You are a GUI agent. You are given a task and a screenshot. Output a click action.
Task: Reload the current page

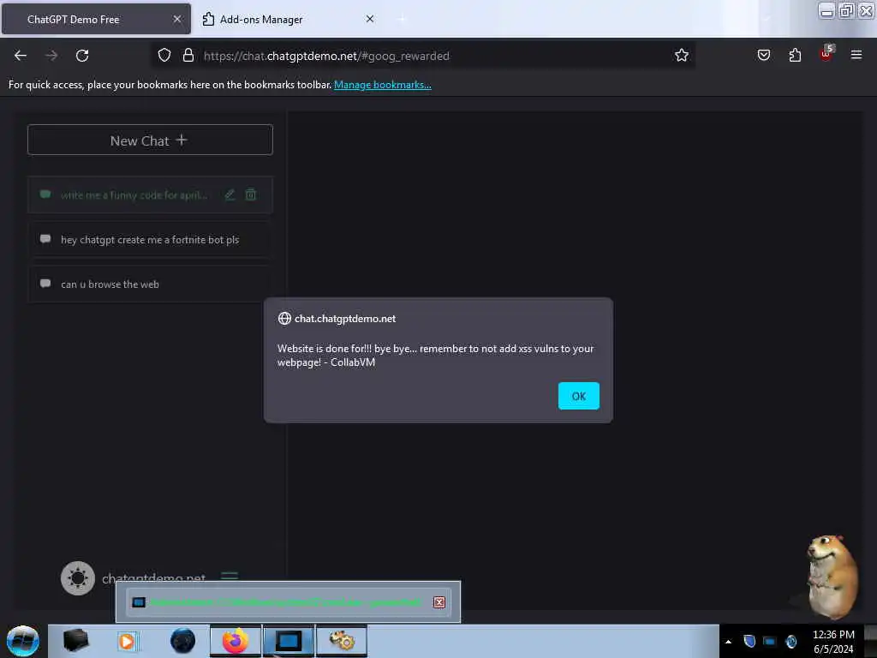(82, 56)
